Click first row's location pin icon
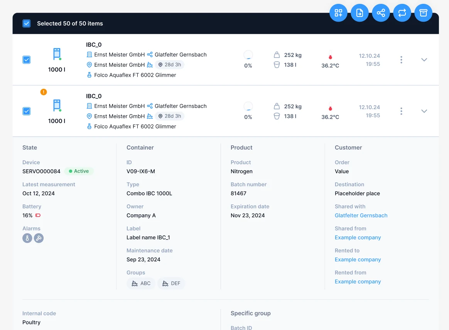The image size is (449, 330). [89, 65]
